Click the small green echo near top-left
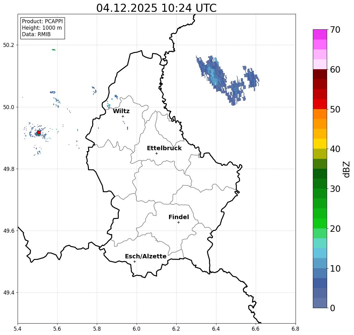 (54, 50)
